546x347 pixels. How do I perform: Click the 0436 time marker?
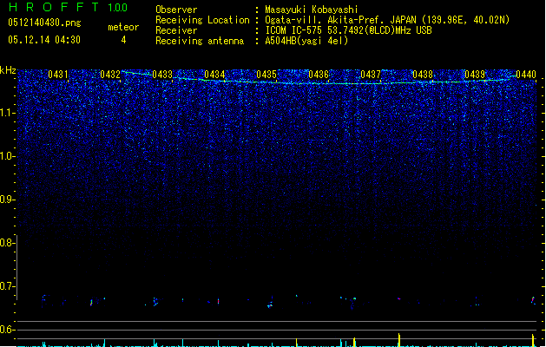click(x=319, y=75)
